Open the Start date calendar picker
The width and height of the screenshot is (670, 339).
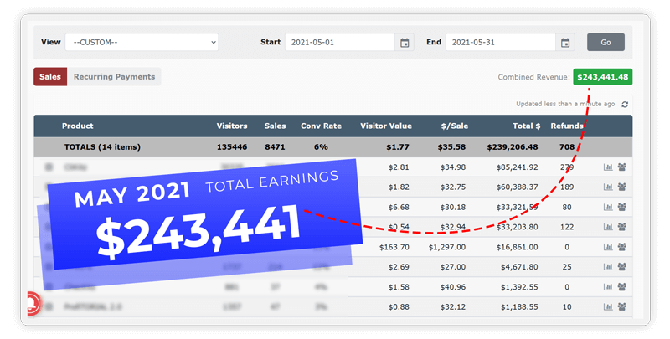[x=405, y=43]
